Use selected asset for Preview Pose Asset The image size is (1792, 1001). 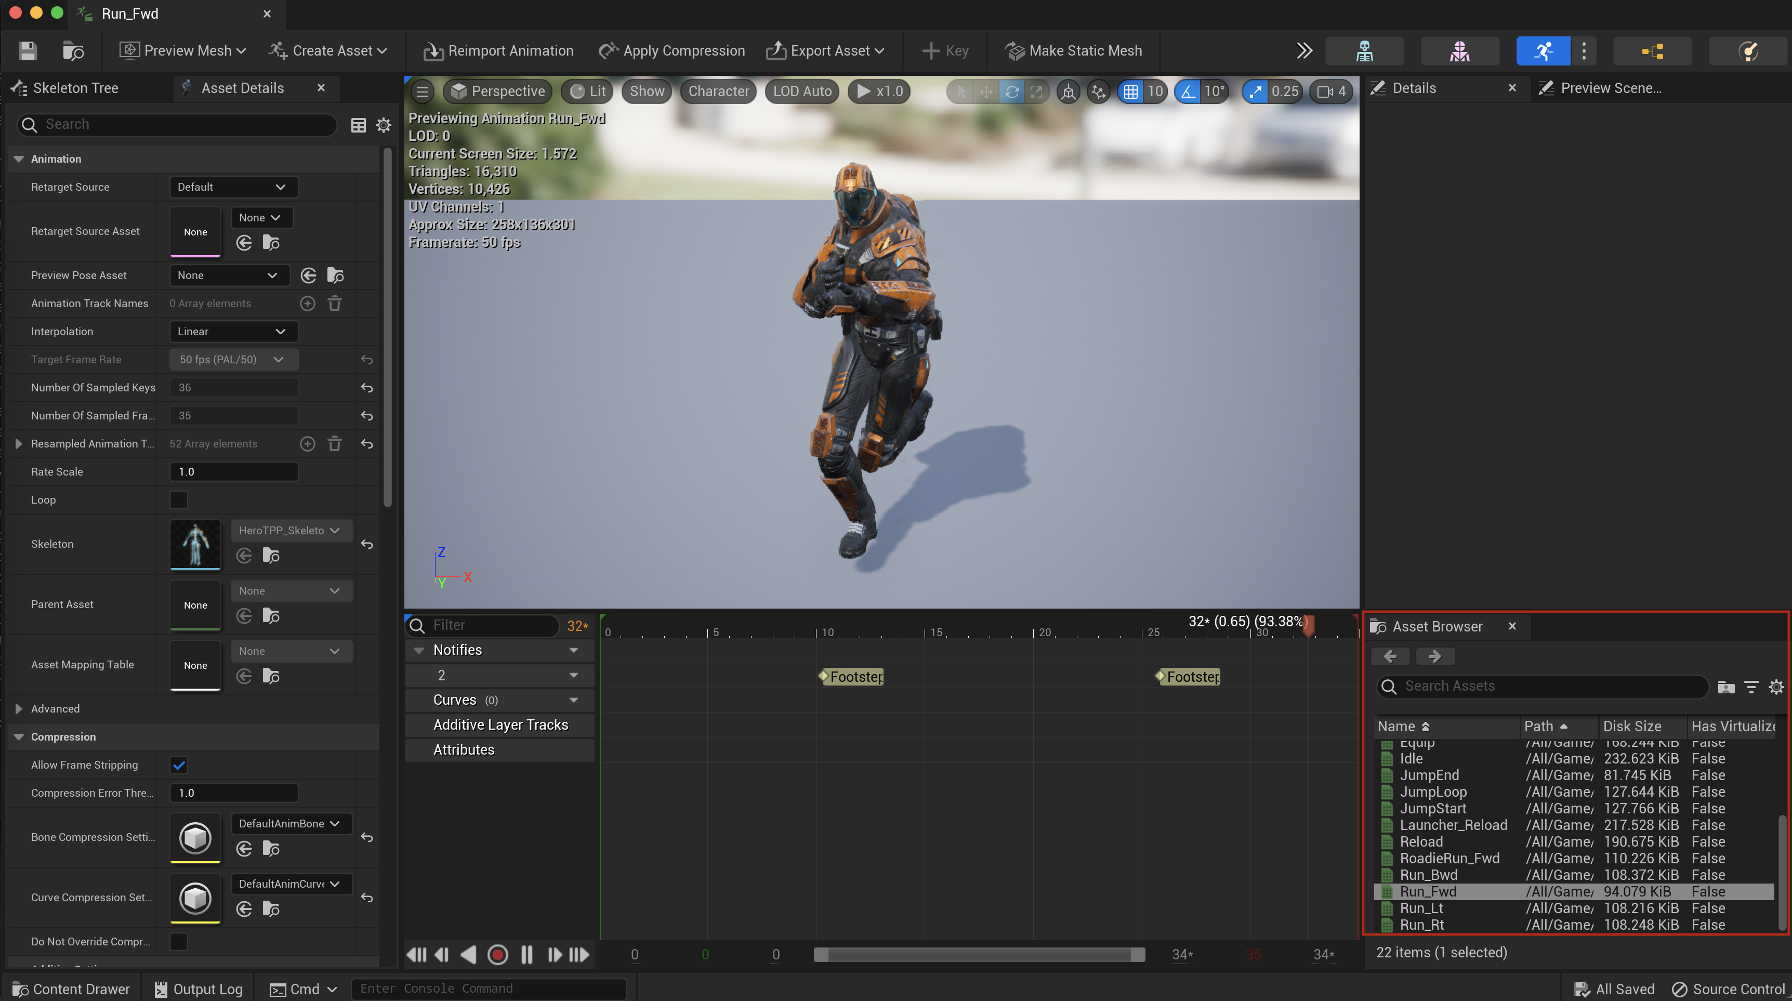click(308, 275)
